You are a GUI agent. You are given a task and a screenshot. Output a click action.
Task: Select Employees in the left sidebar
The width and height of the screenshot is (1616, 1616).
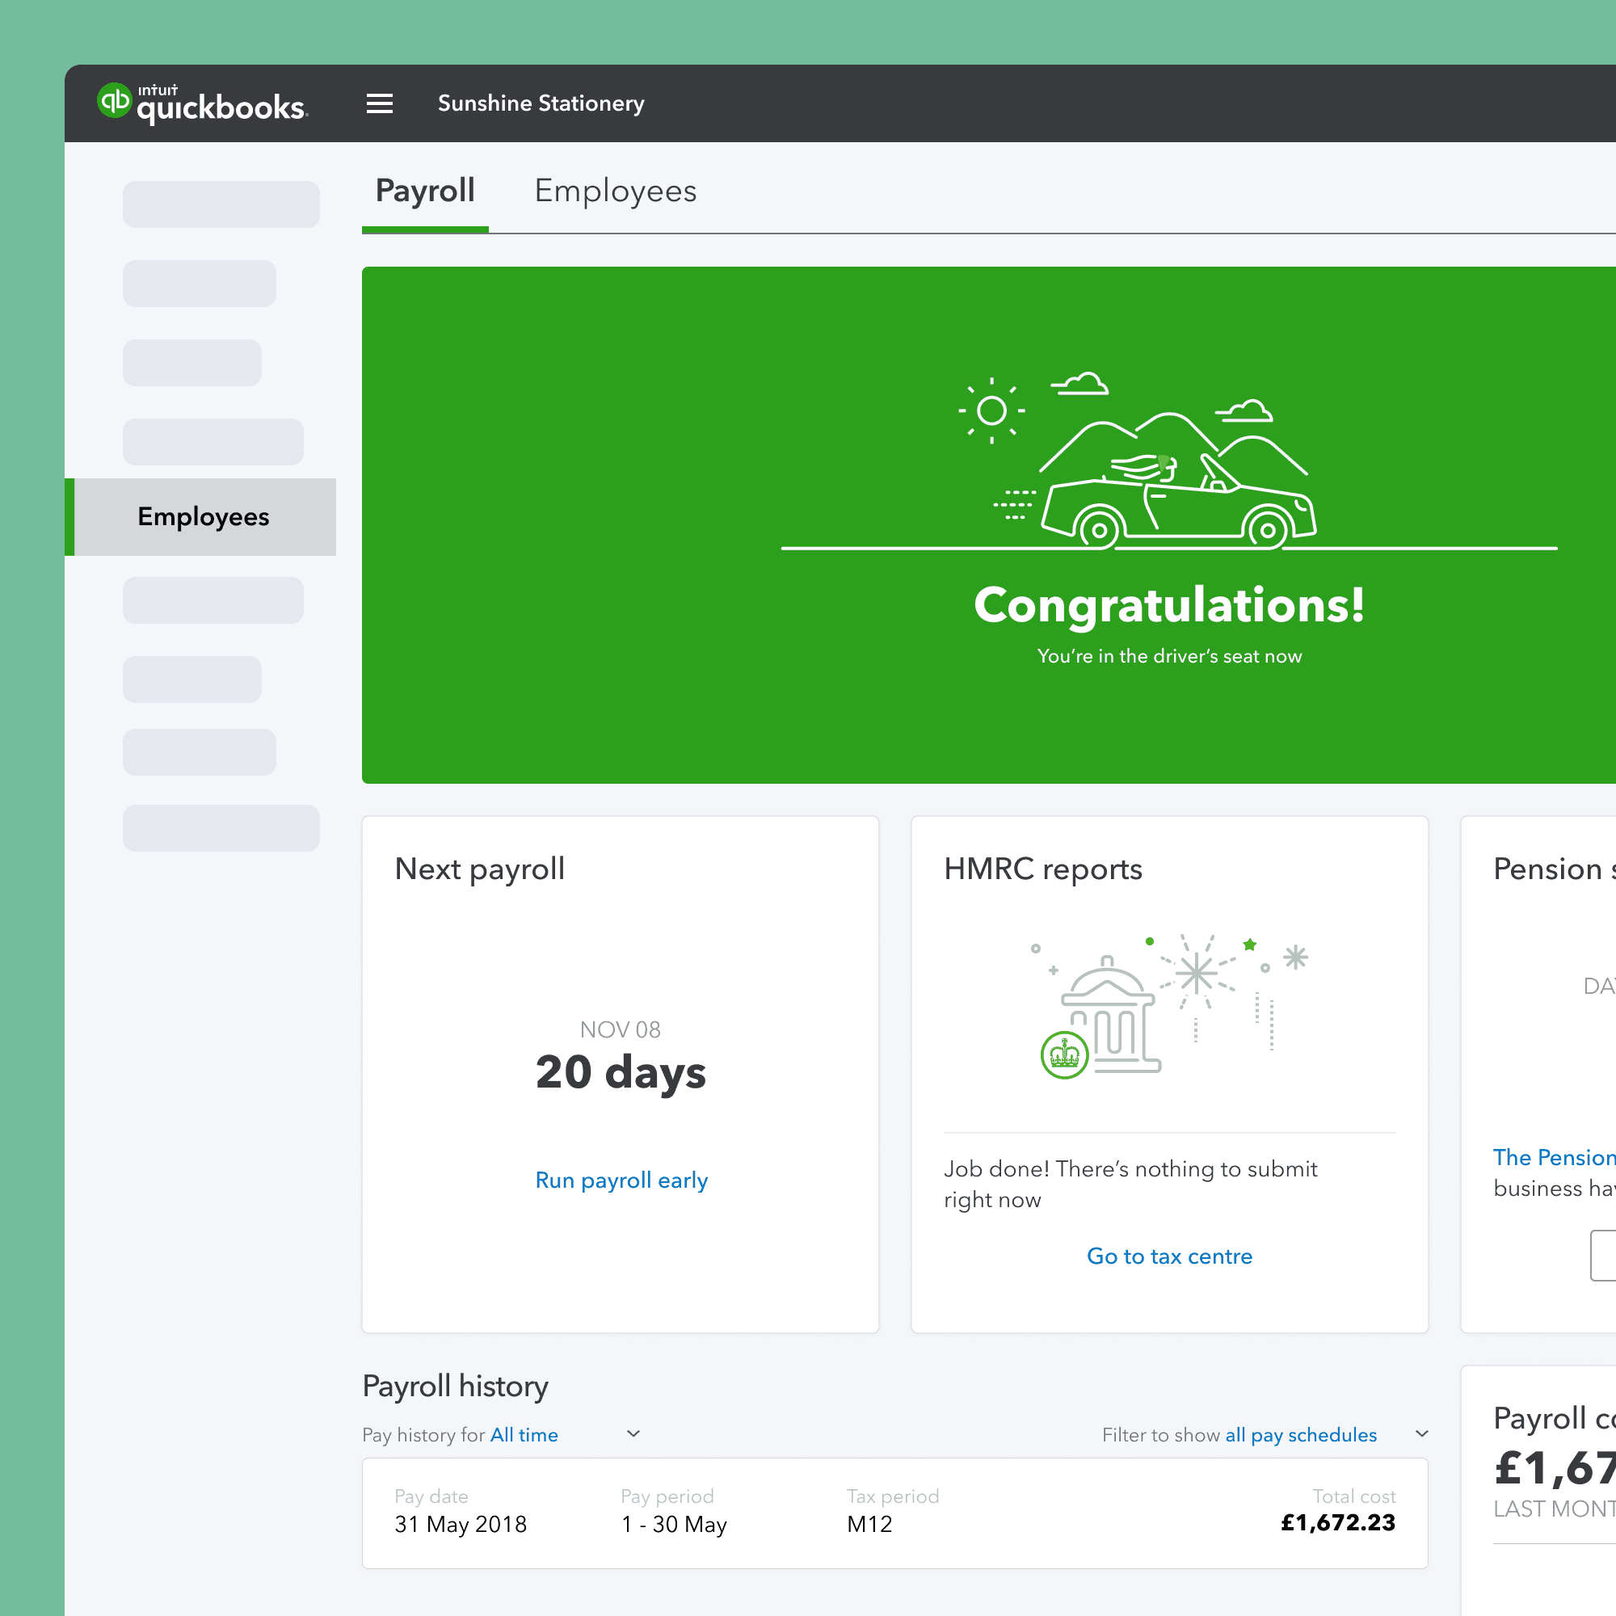(204, 517)
